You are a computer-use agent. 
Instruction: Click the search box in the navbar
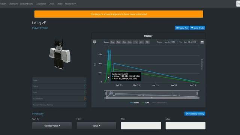coord(238,4)
